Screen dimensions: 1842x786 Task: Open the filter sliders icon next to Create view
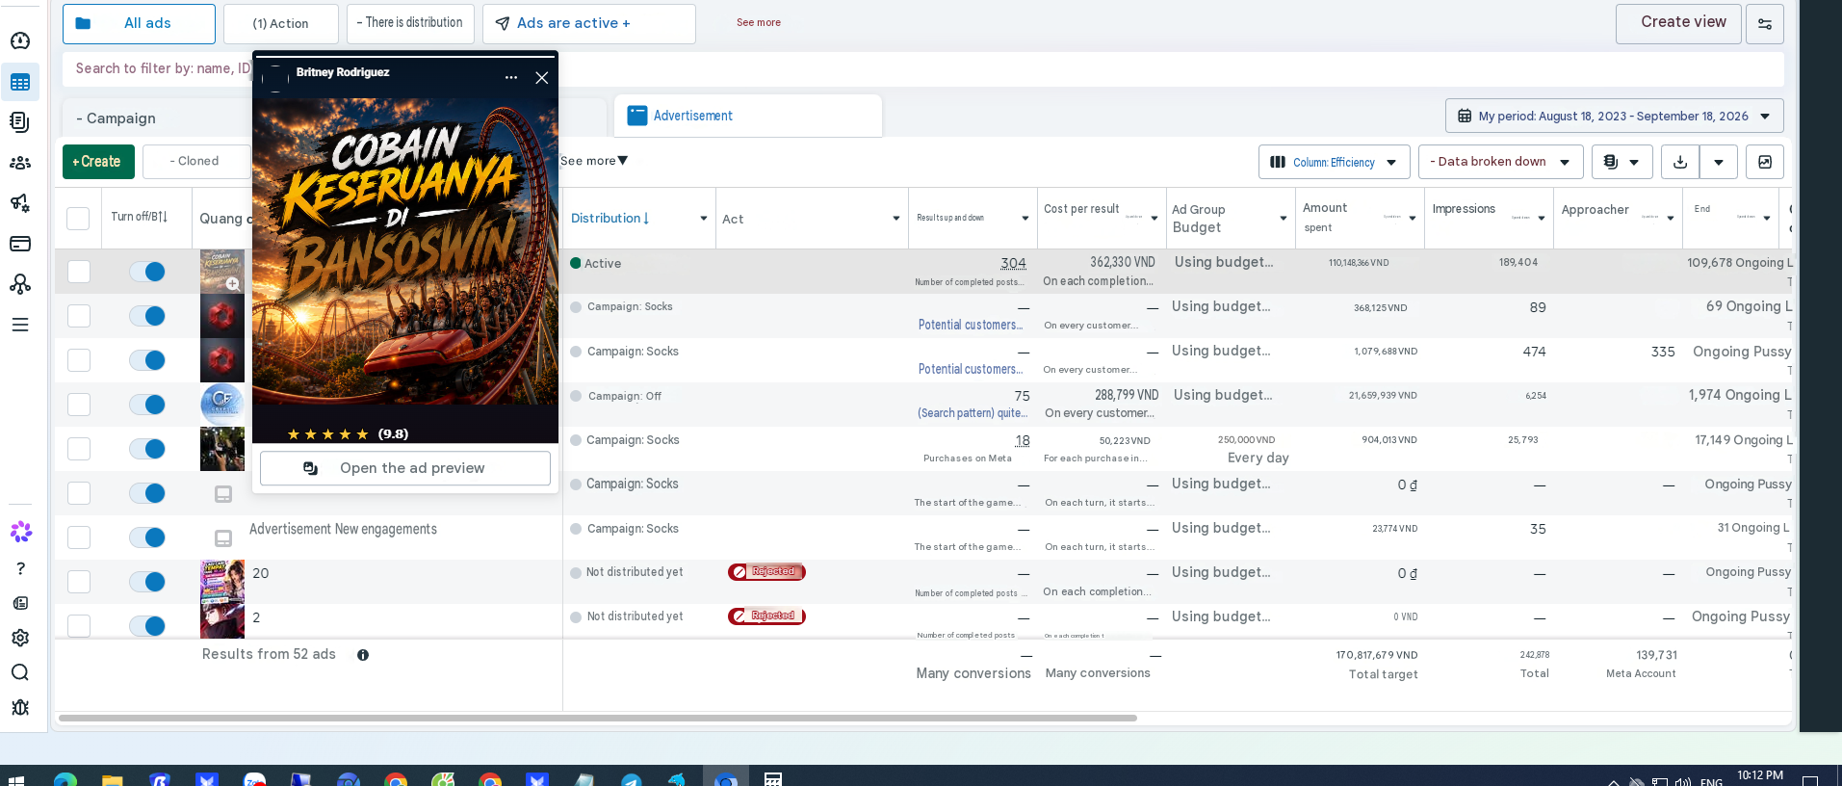(x=1765, y=24)
